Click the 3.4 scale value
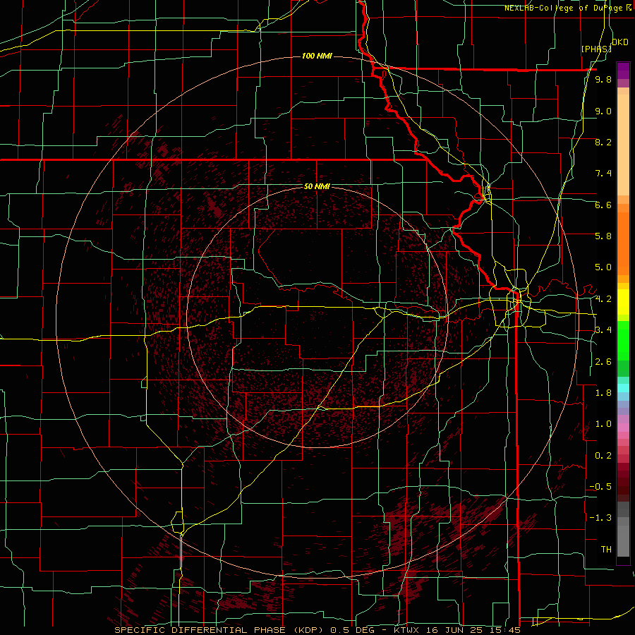The width and height of the screenshot is (635, 635). pos(603,330)
